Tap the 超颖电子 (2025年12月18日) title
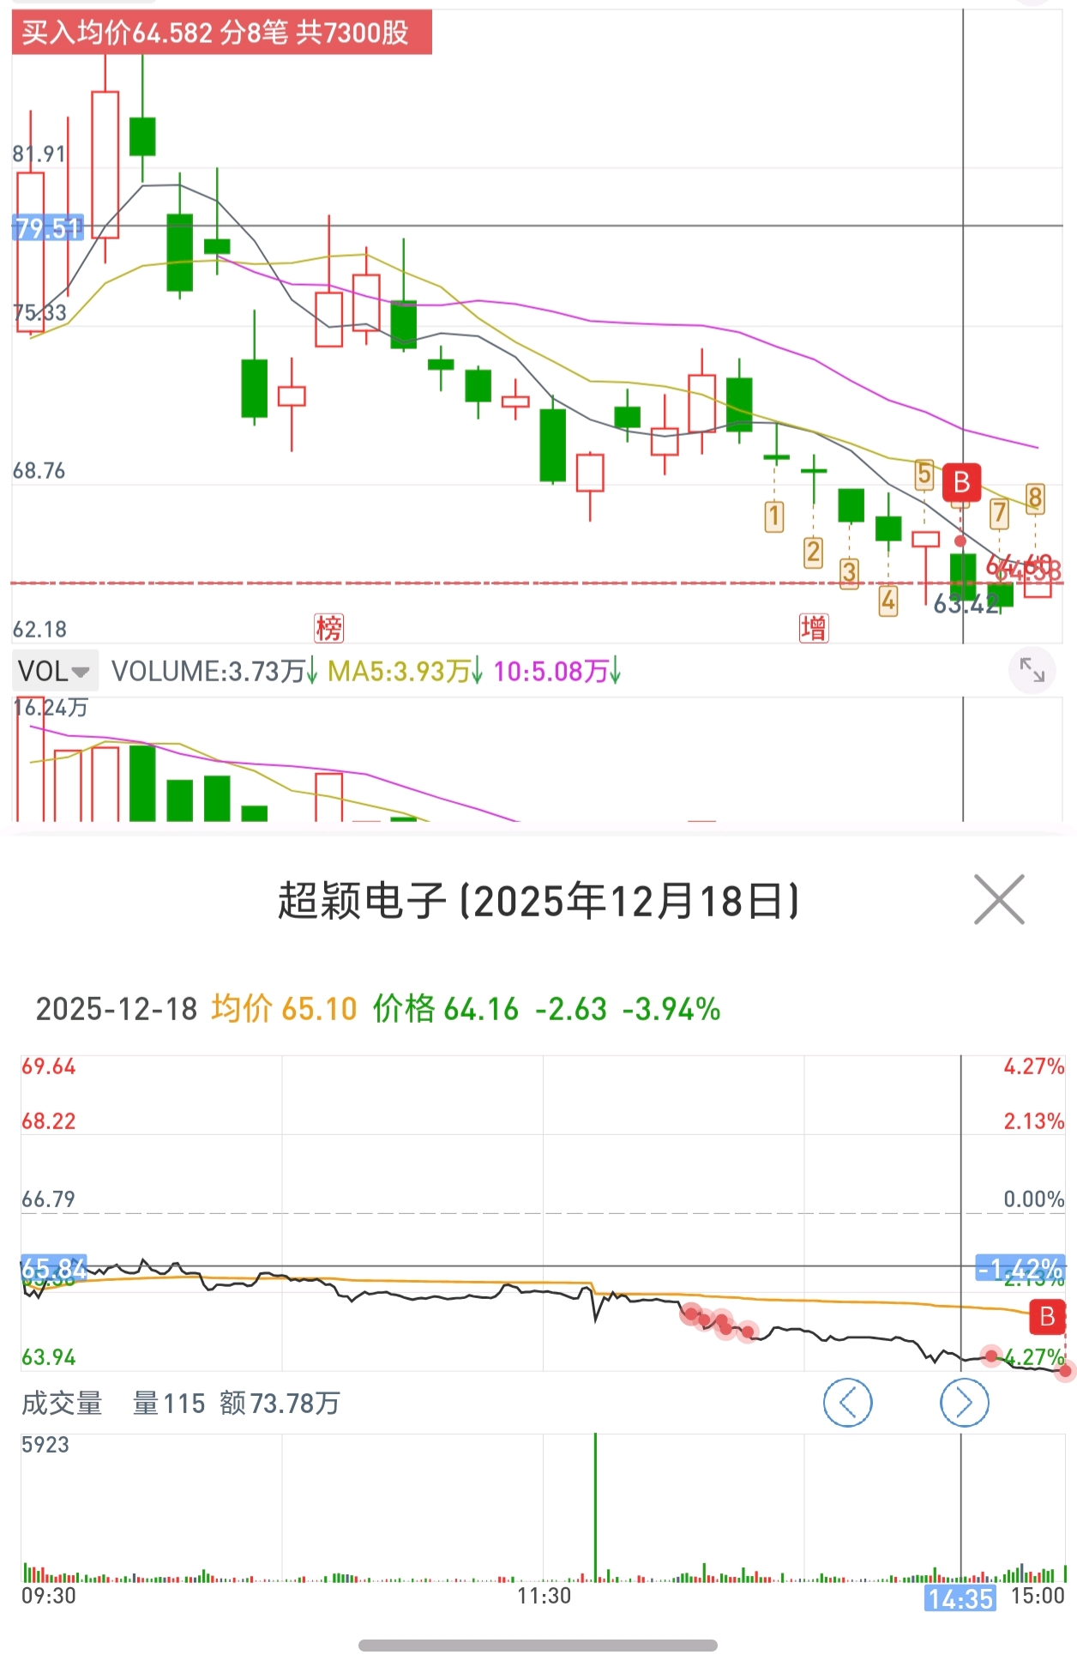The width and height of the screenshot is (1077, 1679). 538,901
